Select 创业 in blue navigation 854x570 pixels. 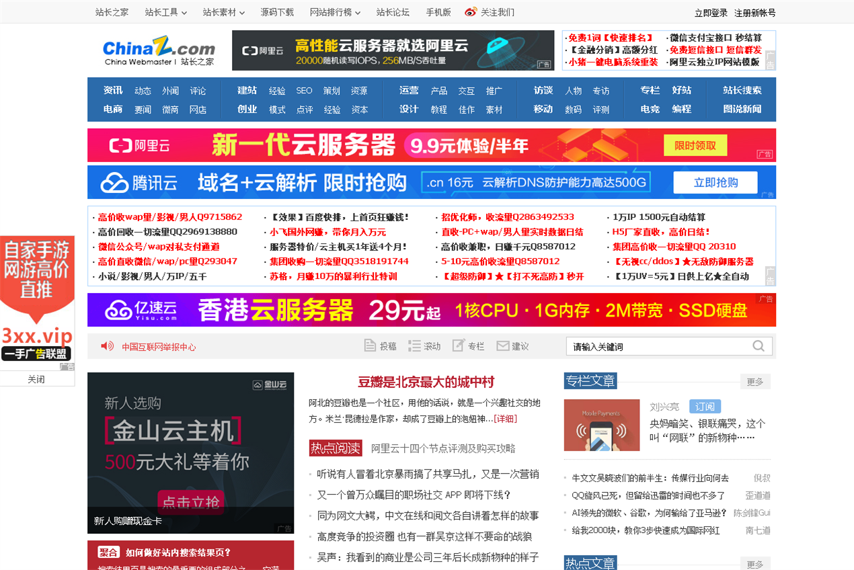click(x=247, y=109)
